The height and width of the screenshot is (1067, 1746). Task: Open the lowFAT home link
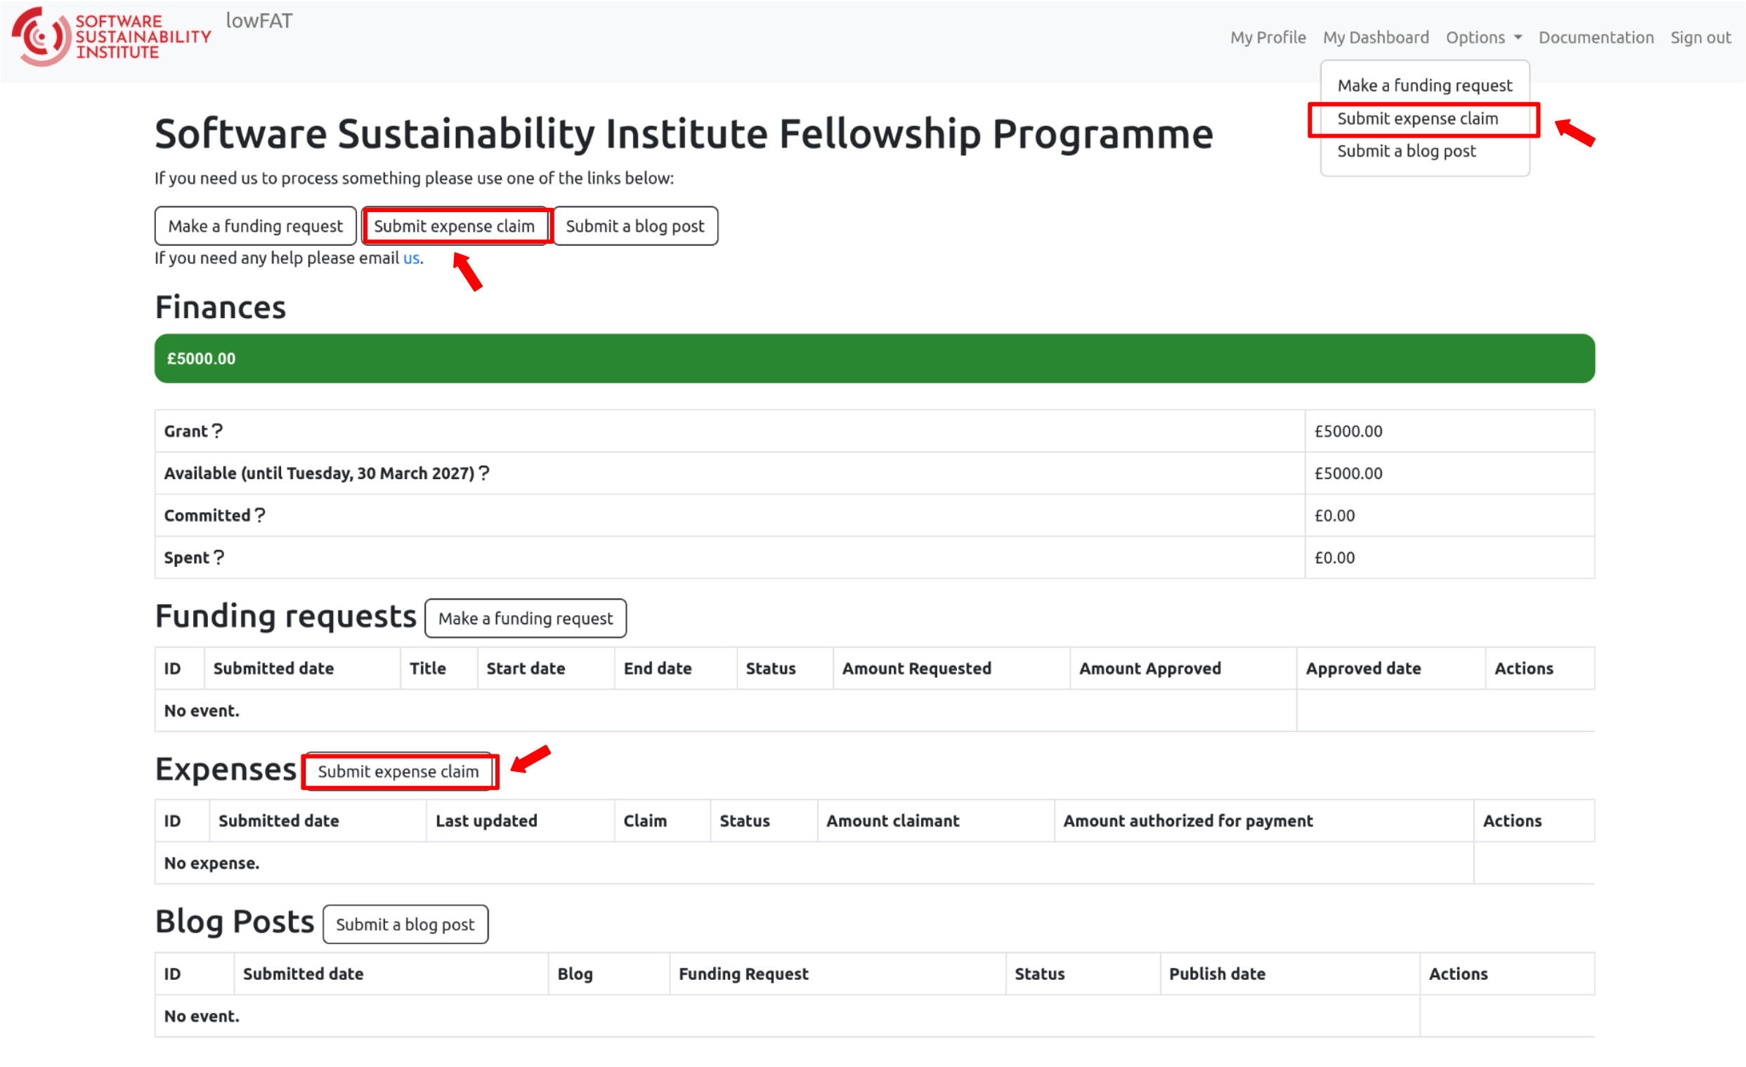[x=259, y=21]
